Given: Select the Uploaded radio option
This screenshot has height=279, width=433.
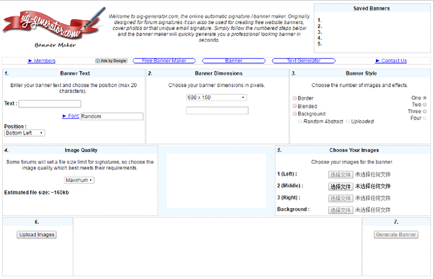Looking at the screenshot, I should (348, 121).
